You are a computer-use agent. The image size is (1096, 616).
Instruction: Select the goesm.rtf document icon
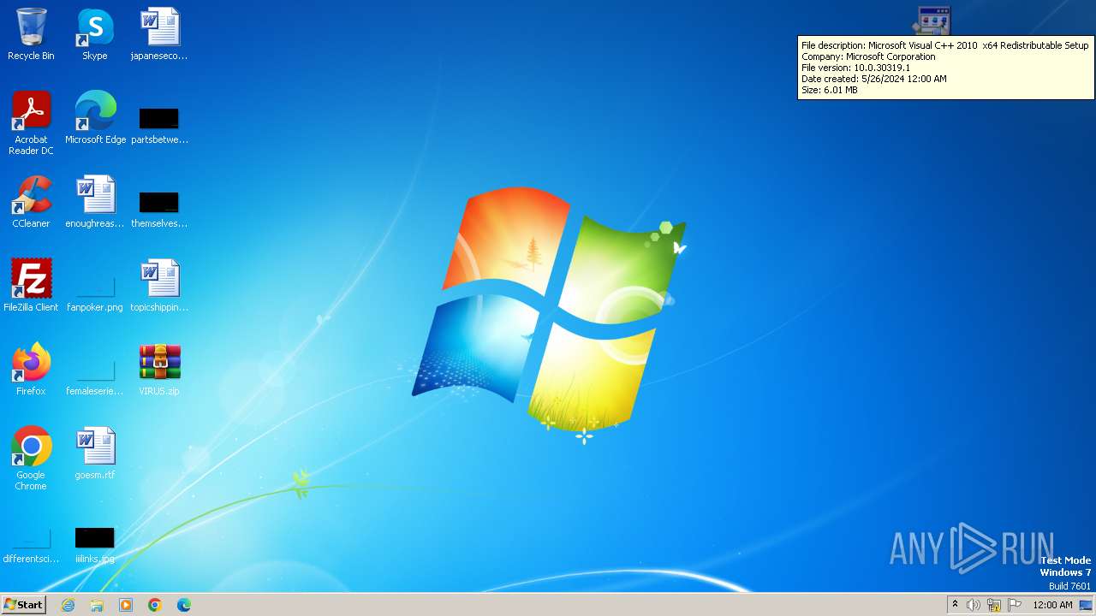(95, 453)
